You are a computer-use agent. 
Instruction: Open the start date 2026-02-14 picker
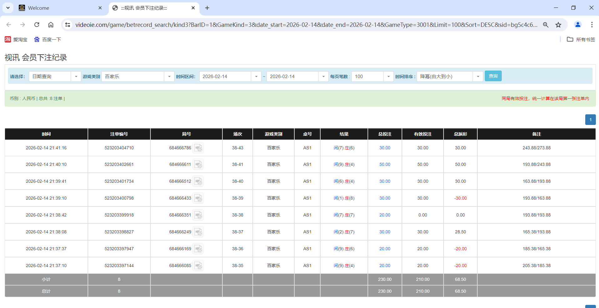coord(256,76)
